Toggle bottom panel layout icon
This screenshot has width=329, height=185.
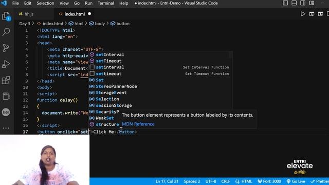click(294, 3)
